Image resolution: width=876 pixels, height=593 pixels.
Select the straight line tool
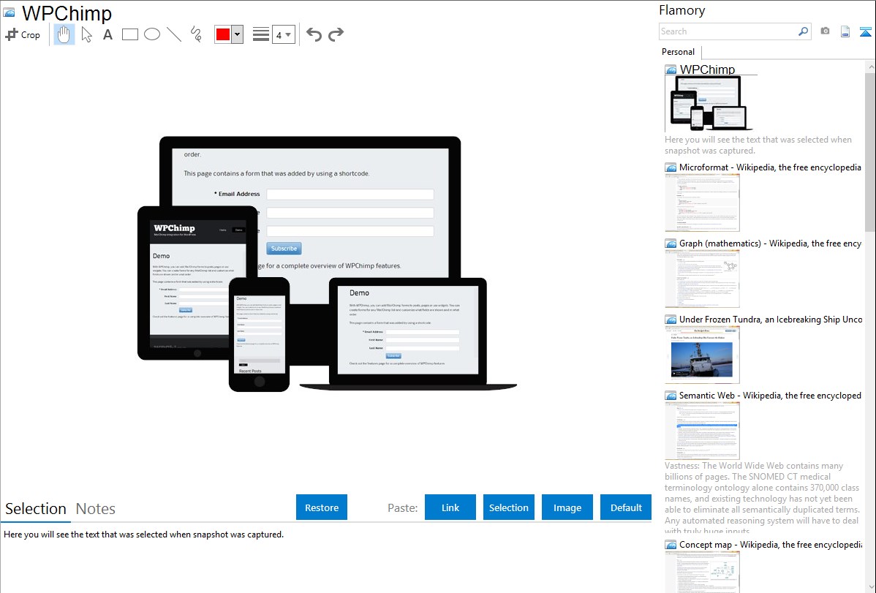pos(174,34)
